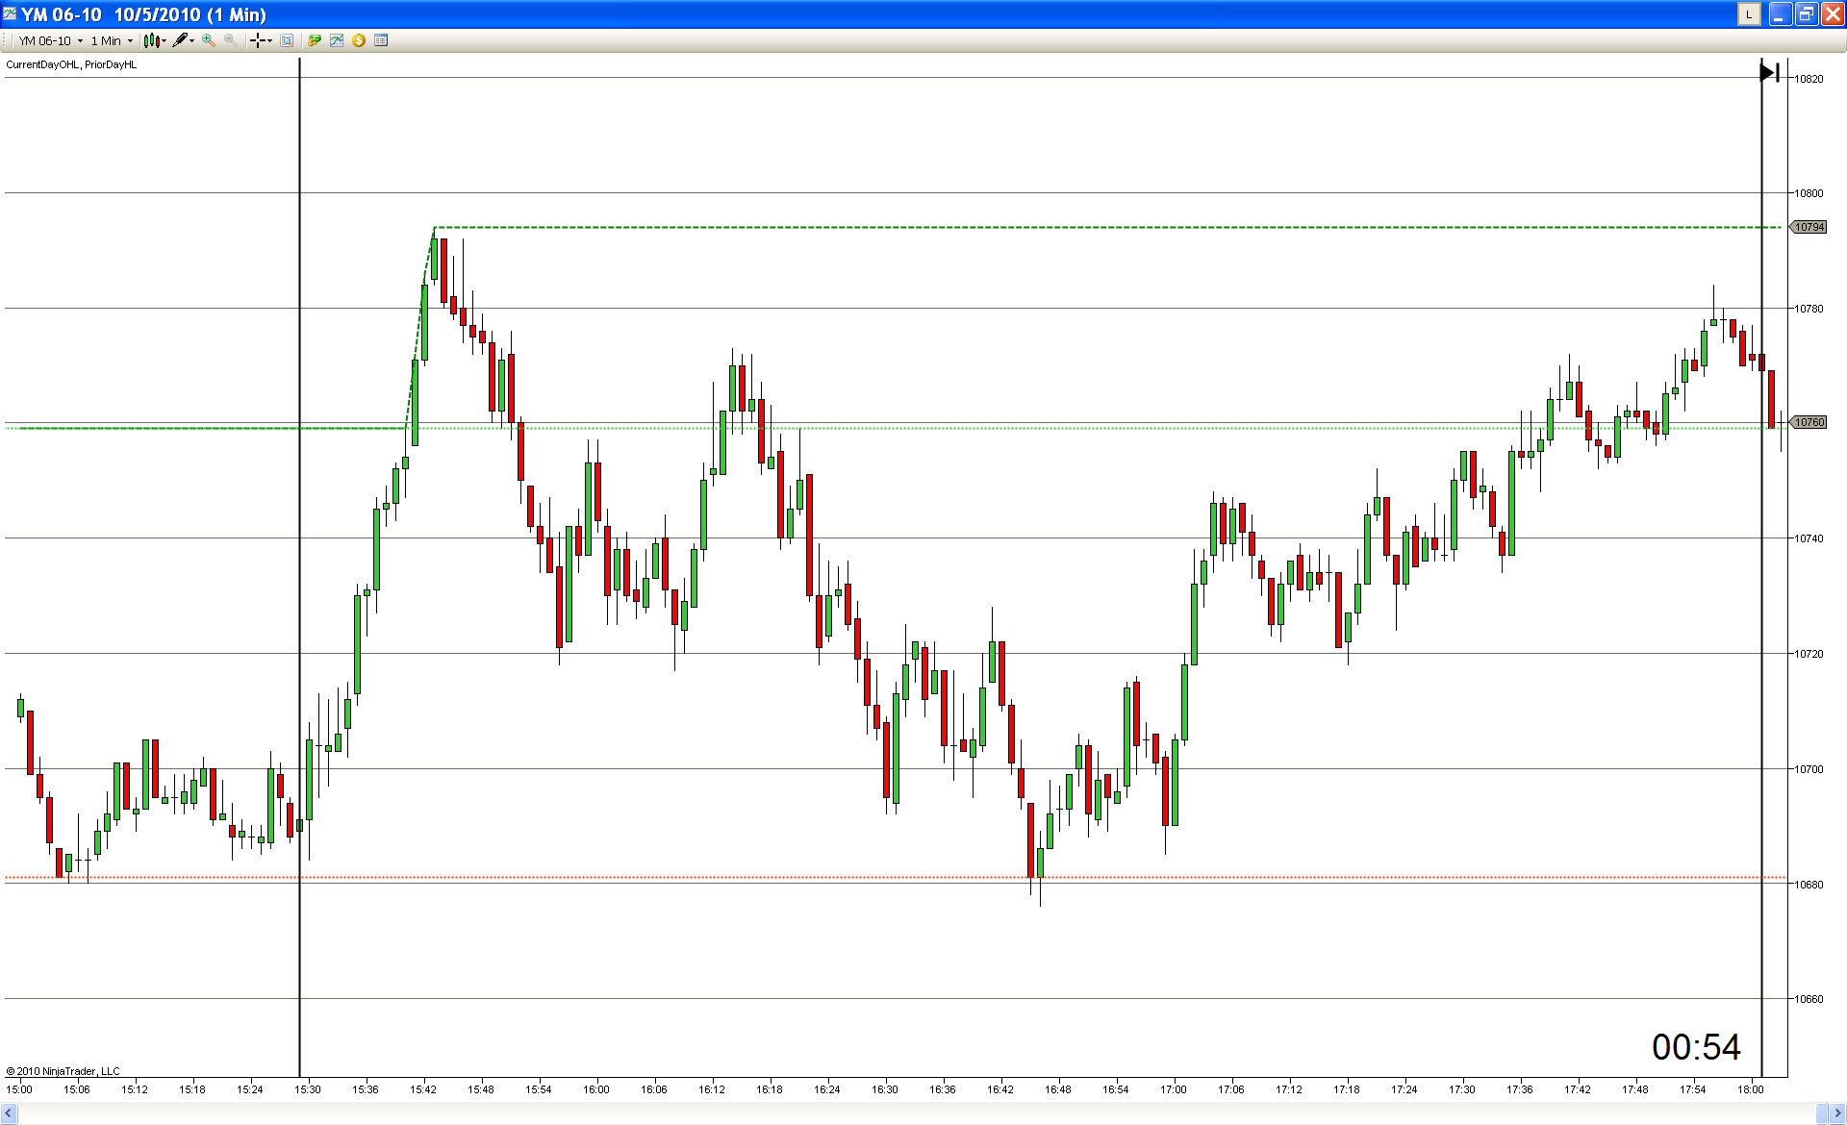Open the 1 Min interval dropdown
The width and height of the screenshot is (1847, 1125).
pyautogui.click(x=112, y=40)
